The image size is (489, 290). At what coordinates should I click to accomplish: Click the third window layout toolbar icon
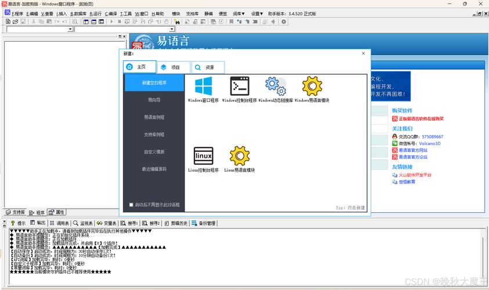pyautogui.click(x=101, y=21)
